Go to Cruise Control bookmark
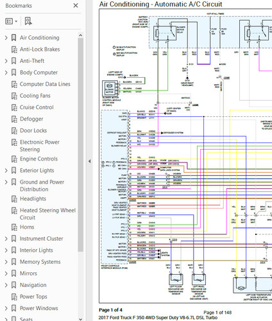Image resolution: width=272 pixels, height=321 pixels. (37, 107)
